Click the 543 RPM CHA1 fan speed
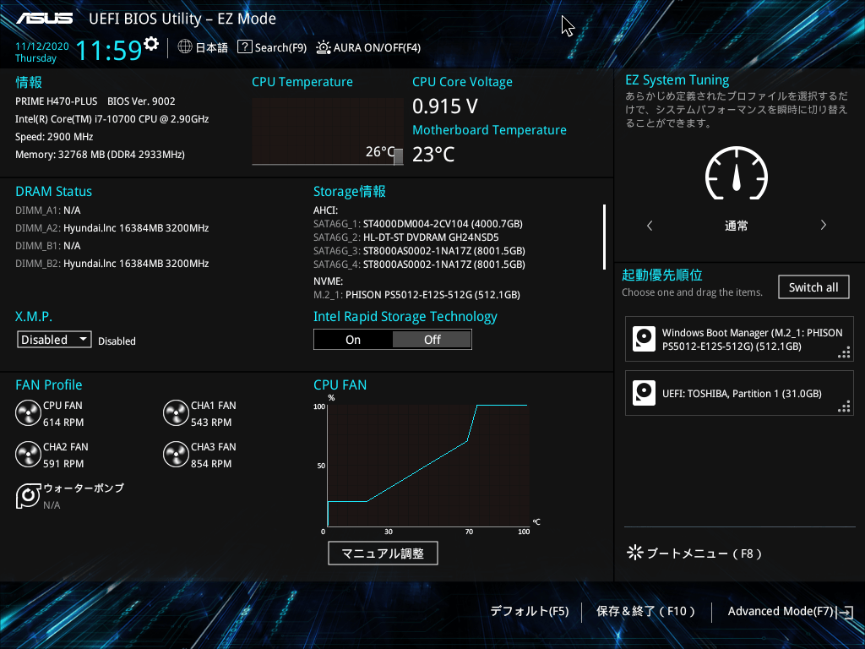Screen dimensions: 865x649 tap(211, 423)
